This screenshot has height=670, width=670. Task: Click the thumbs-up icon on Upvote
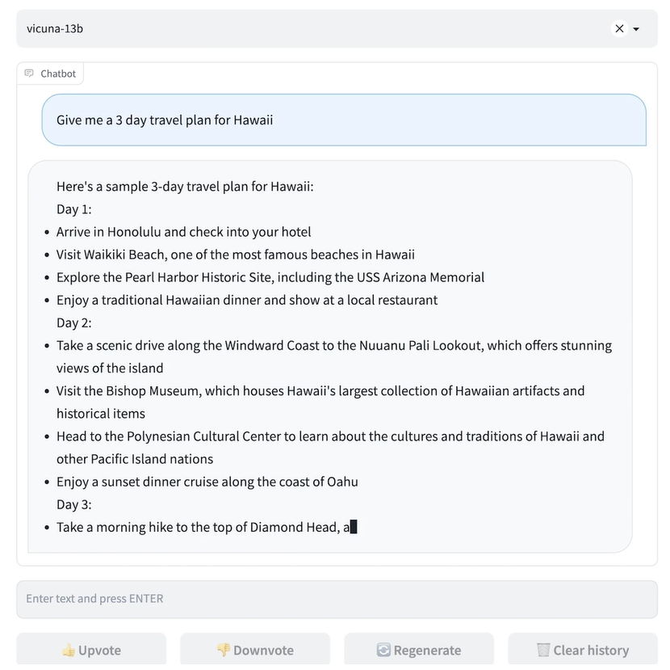click(x=69, y=651)
